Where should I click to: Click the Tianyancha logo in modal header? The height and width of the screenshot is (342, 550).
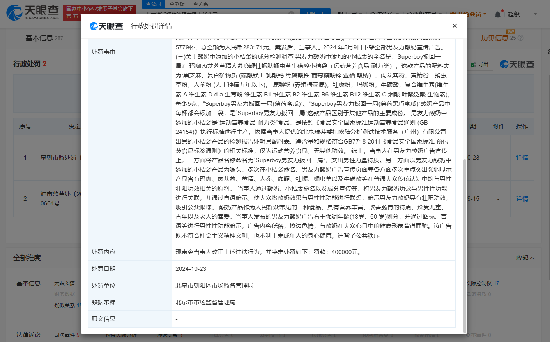[x=106, y=26]
